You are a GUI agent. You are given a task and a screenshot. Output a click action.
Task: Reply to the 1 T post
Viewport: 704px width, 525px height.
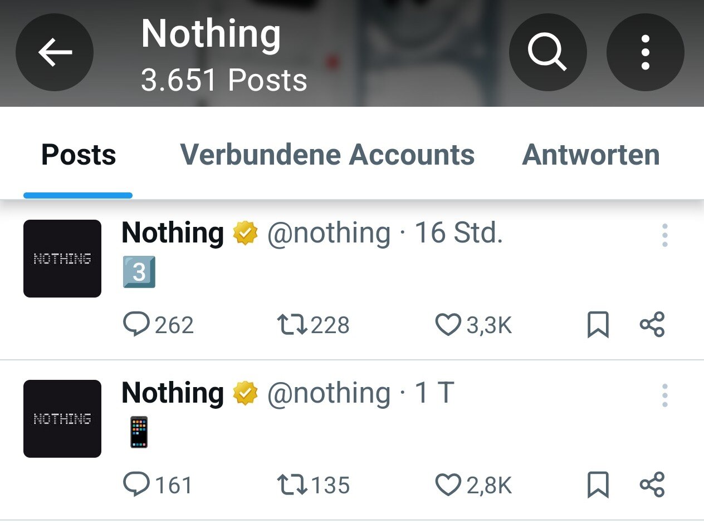(136, 484)
